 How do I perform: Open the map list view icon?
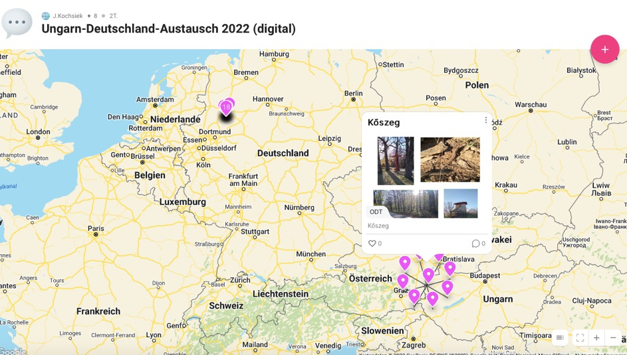point(560,338)
